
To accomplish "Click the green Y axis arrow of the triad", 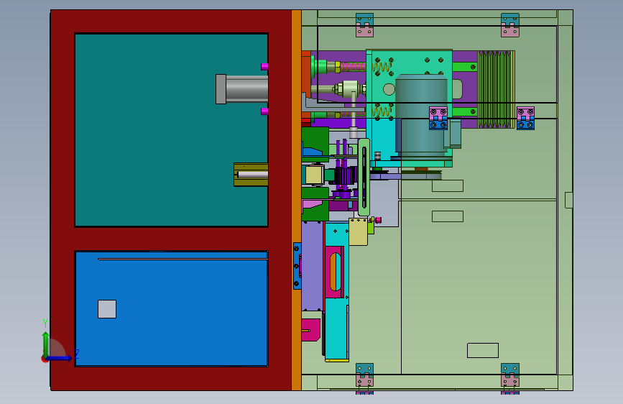I will (x=46, y=344).
